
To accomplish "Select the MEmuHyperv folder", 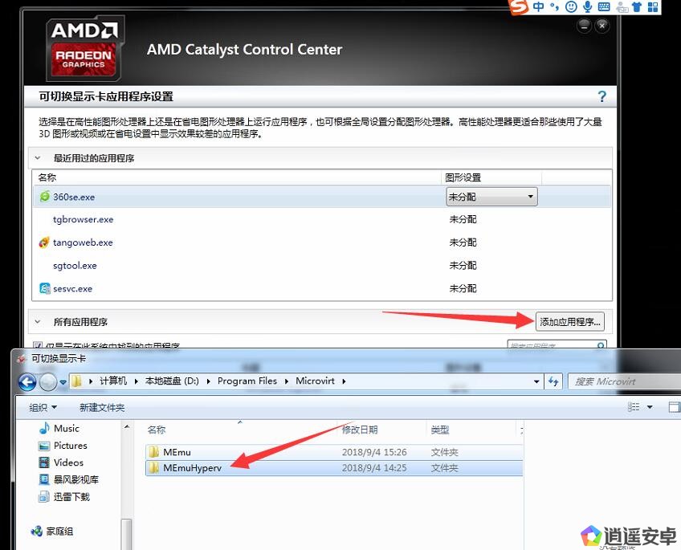I will [x=191, y=468].
